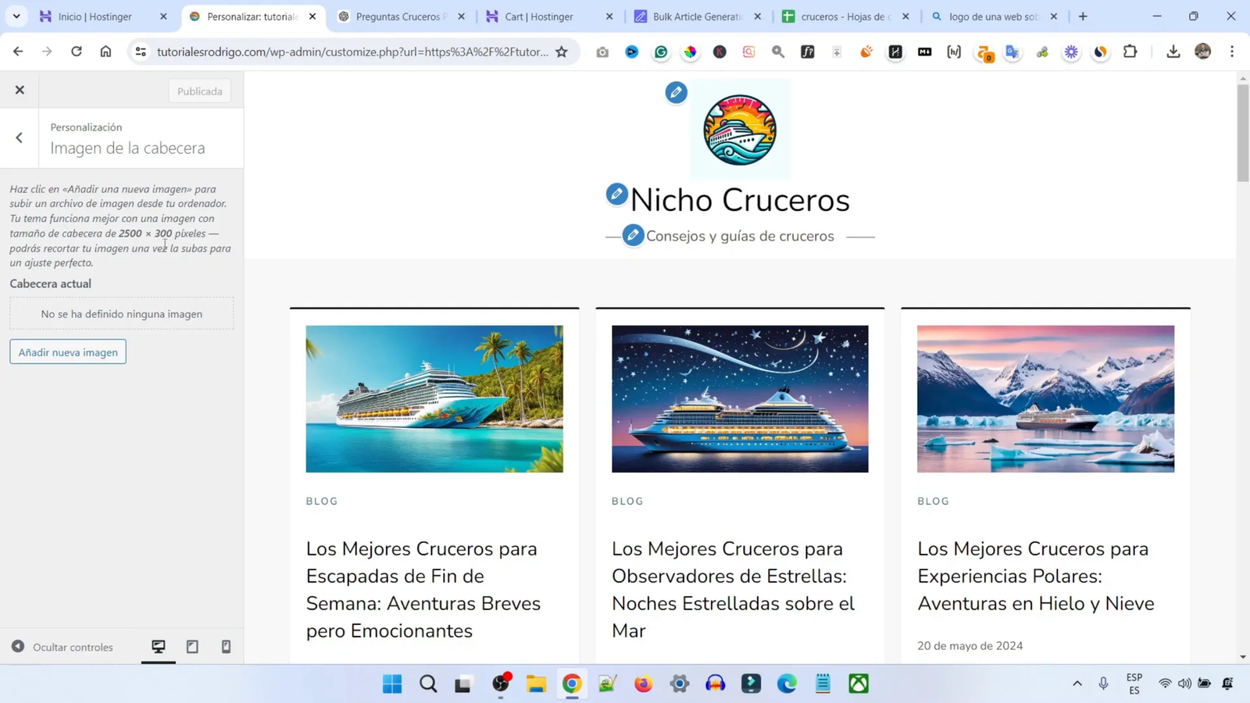Open the browser Extensions puzzle menu

click(1130, 52)
